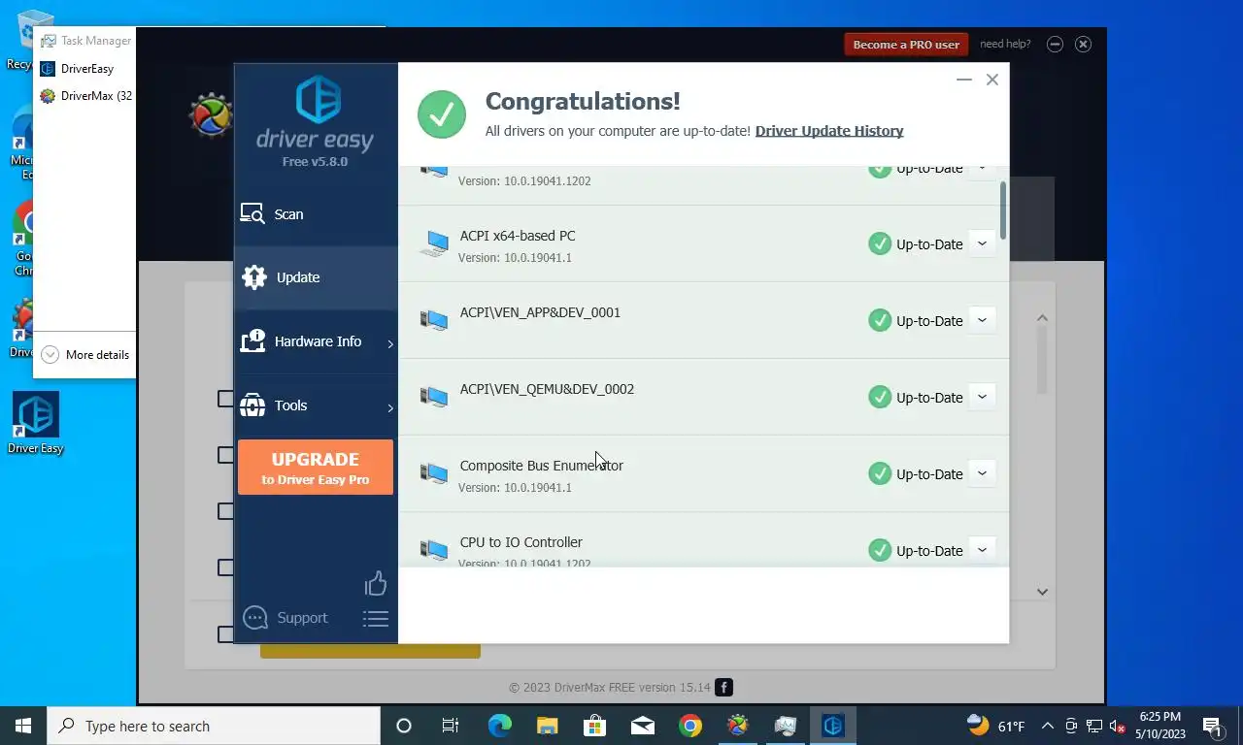Click the Up-to-Date checkmark for ACPI x64-based PC

[x=880, y=243]
